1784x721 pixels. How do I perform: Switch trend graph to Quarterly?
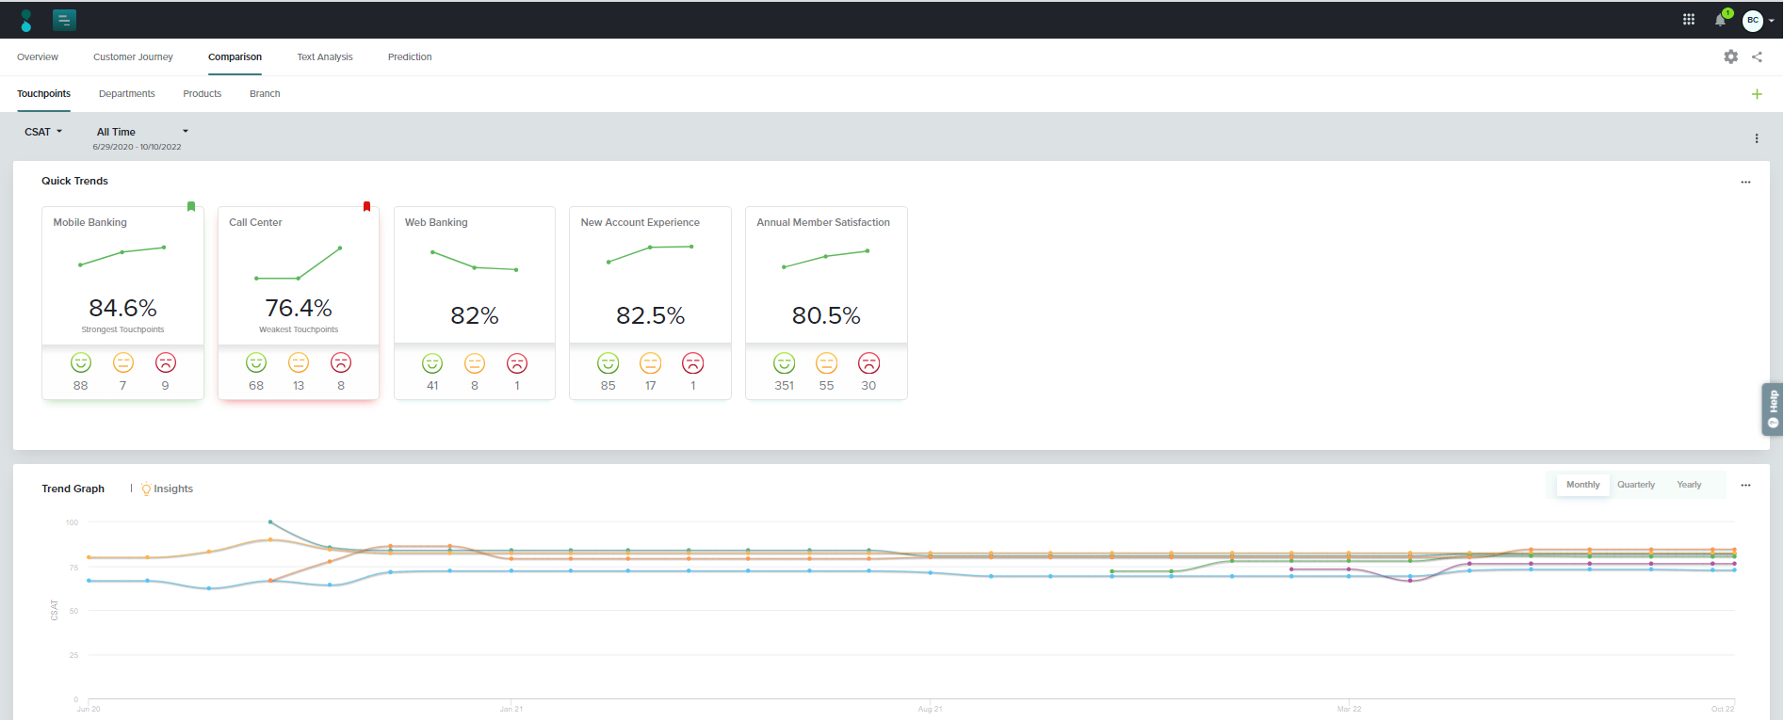tap(1636, 485)
